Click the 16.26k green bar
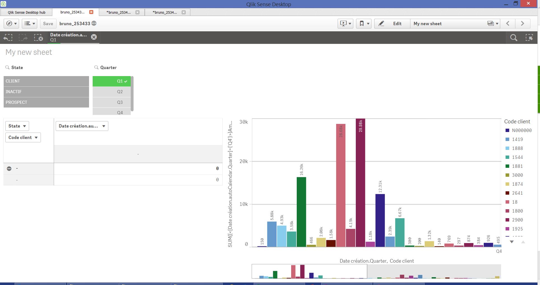The width and height of the screenshot is (540, 285). pos(301,212)
